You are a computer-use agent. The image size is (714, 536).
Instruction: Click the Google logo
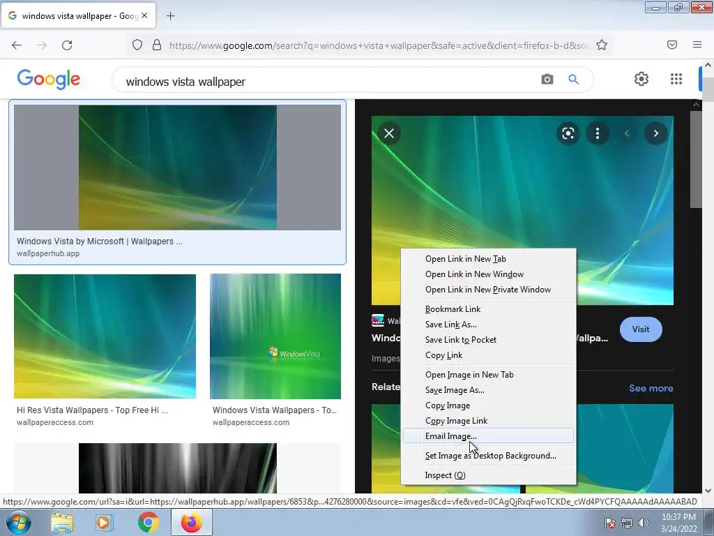49,80
